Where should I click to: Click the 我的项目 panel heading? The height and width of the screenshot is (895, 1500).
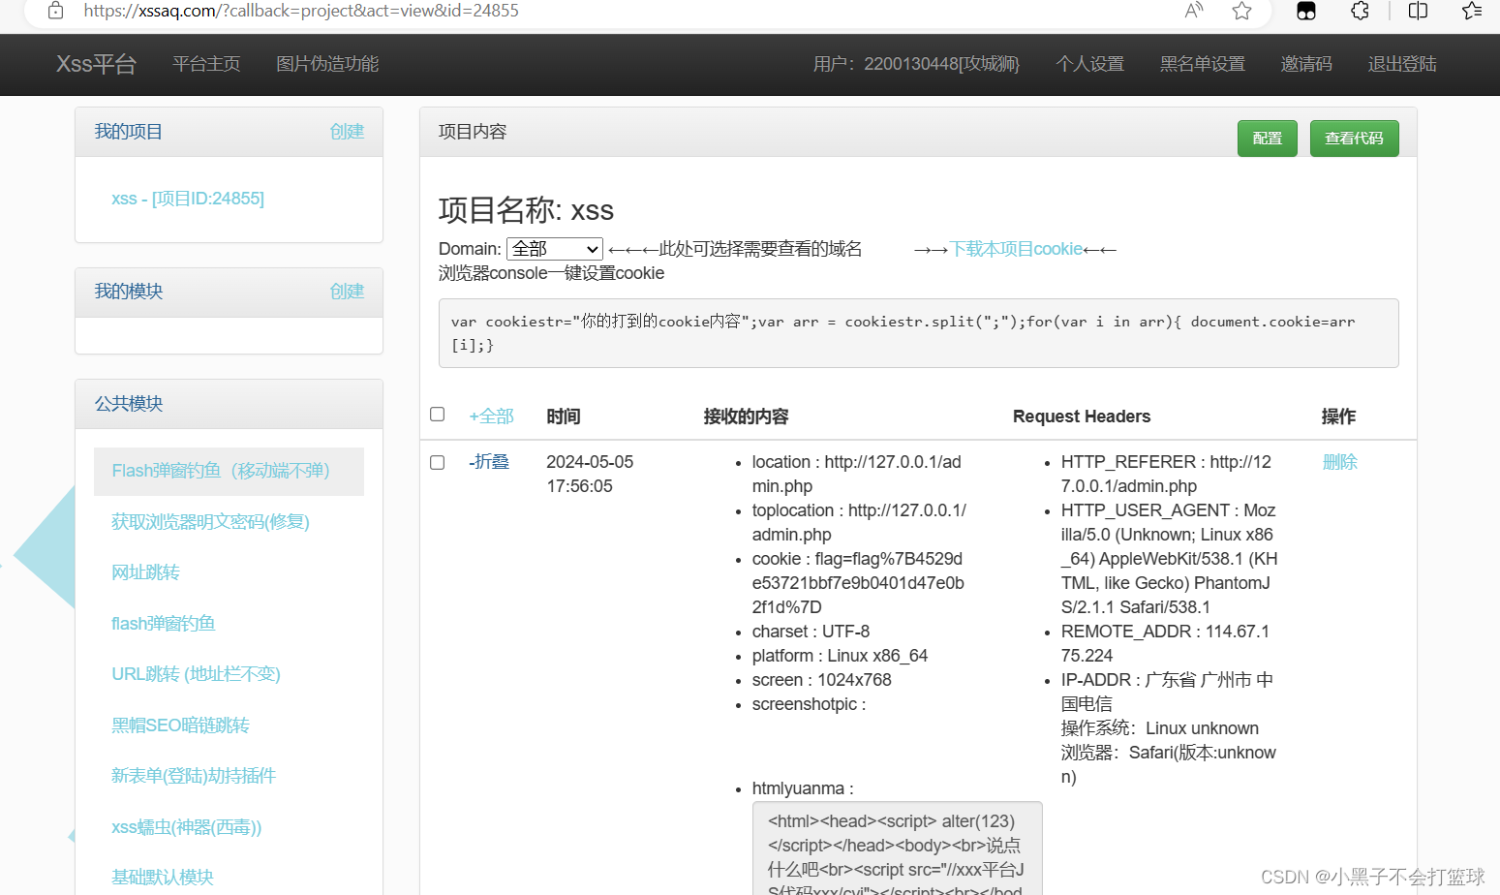pyautogui.click(x=129, y=132)
